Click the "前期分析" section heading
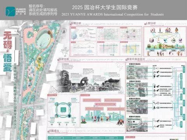Image resolution: width=187 pixels, height=140 pixels. (x=76, y=23)
